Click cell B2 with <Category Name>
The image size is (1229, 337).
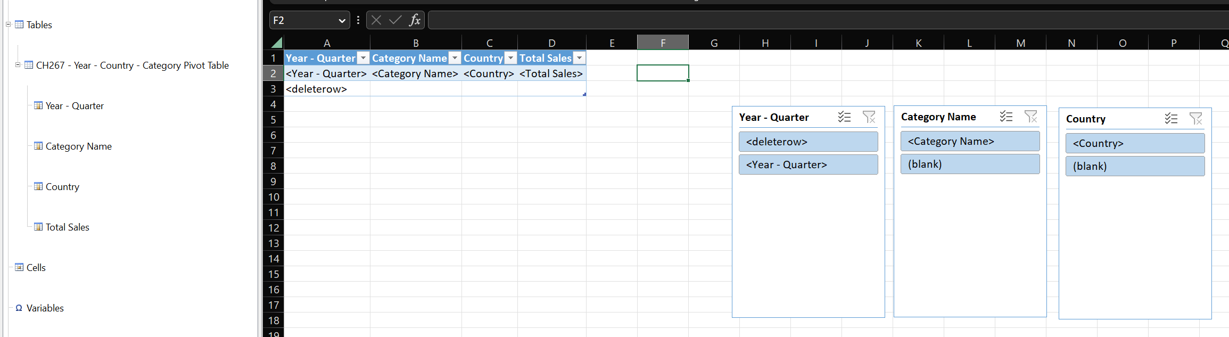pos(416,73)
